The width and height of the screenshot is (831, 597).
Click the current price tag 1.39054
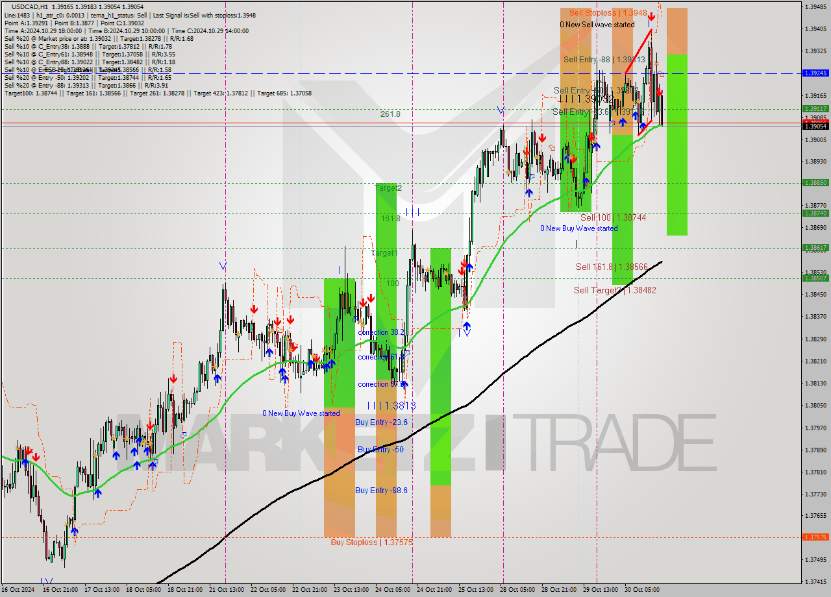pyautogui.click(x=815, y=126)
